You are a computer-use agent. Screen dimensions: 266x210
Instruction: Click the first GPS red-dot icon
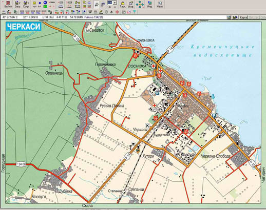coord(56,12)
